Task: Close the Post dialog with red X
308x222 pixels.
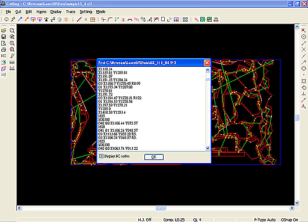Action: click(207, 63)
